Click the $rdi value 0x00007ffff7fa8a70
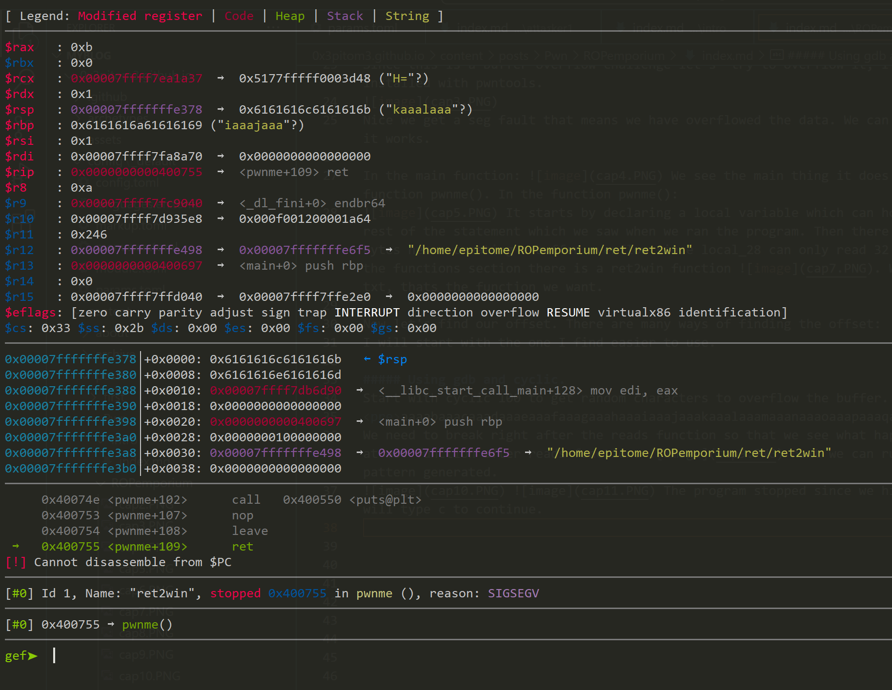The width and height of the screenshot is (892, 690). point(137,157)
